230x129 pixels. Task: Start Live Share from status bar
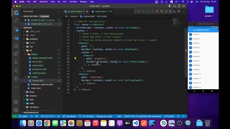(x=69, y=116)
